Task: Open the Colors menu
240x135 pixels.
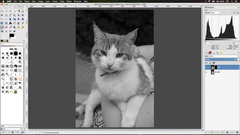Action: point(55,1)
